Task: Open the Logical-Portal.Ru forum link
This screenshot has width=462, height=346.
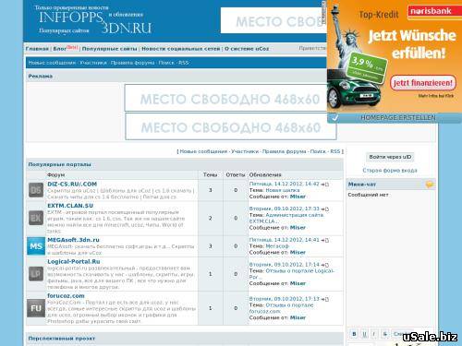Action: pos(74,262)
